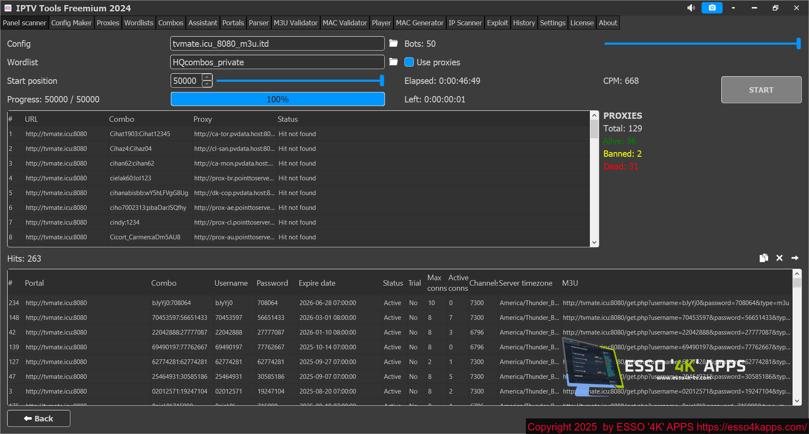Browse for a wordlist via folder icon
This screenshot has width=809, height=434.
[394, 62]
